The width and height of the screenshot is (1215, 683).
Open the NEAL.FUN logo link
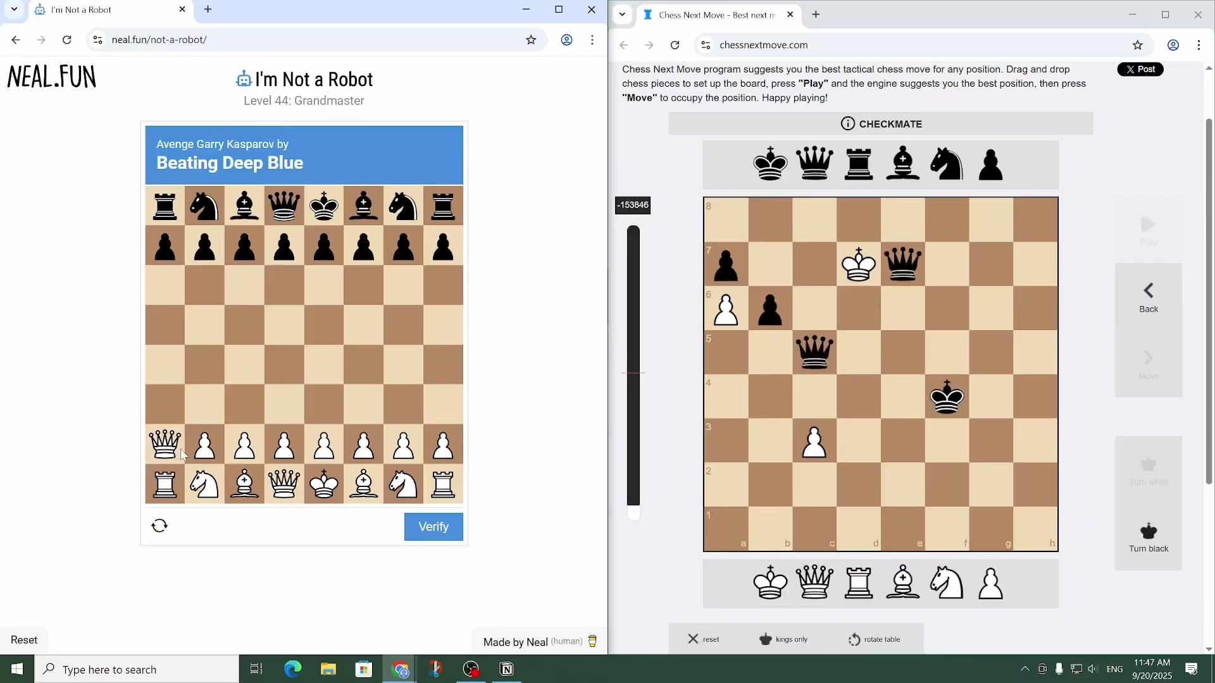point(52,77)
